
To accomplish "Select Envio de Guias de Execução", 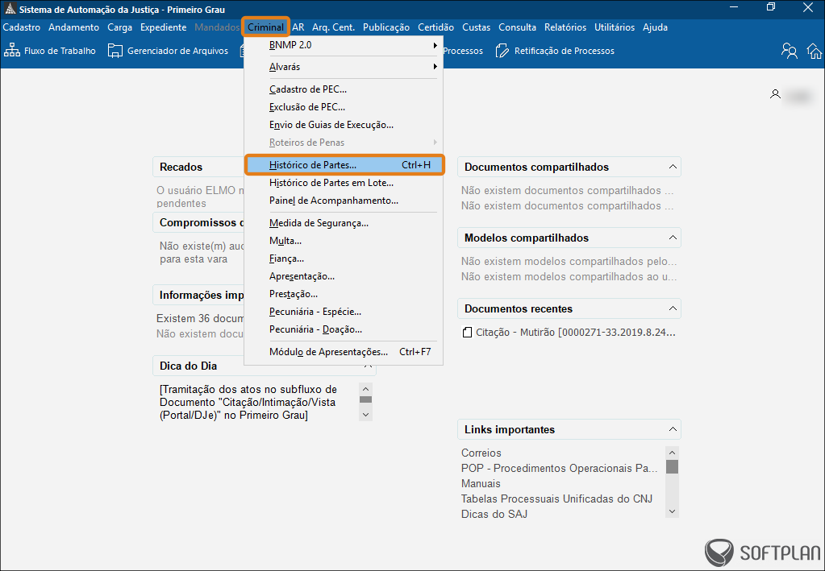I will tap(344, 125).
